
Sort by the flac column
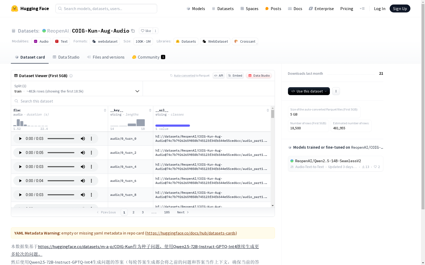tap(105, 110)
